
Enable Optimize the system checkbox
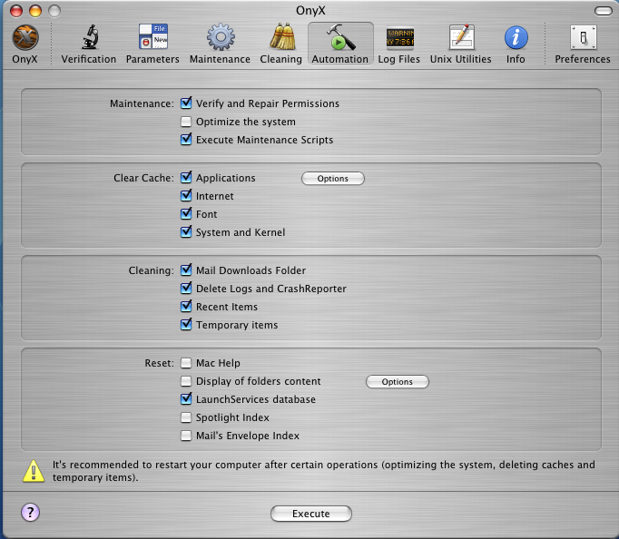186,122
